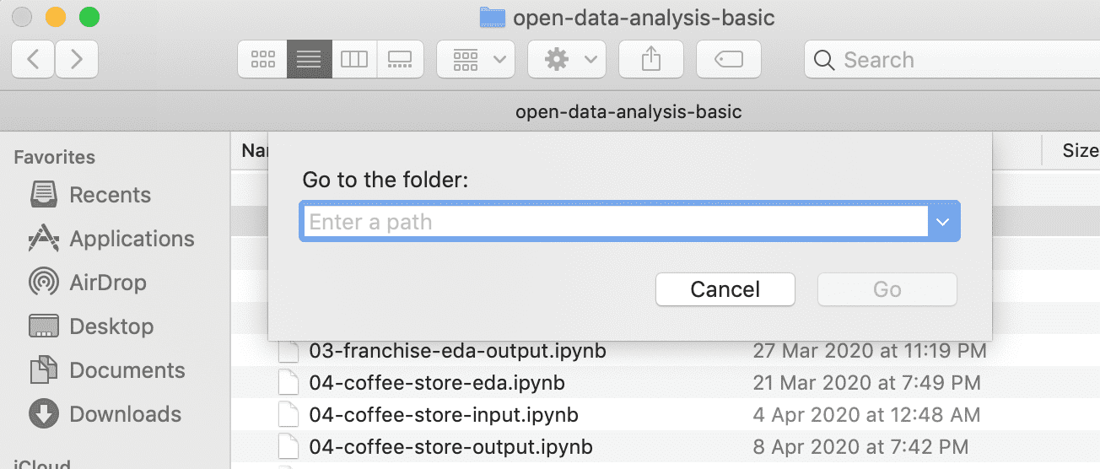Switch to list view mode
This screenshot has width=1100, height=469.
click(309, 59)
